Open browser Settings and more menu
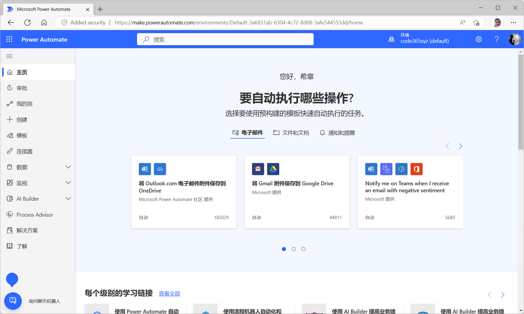The height and width of the screenshot is (314, 524). [x=513, y=23]
